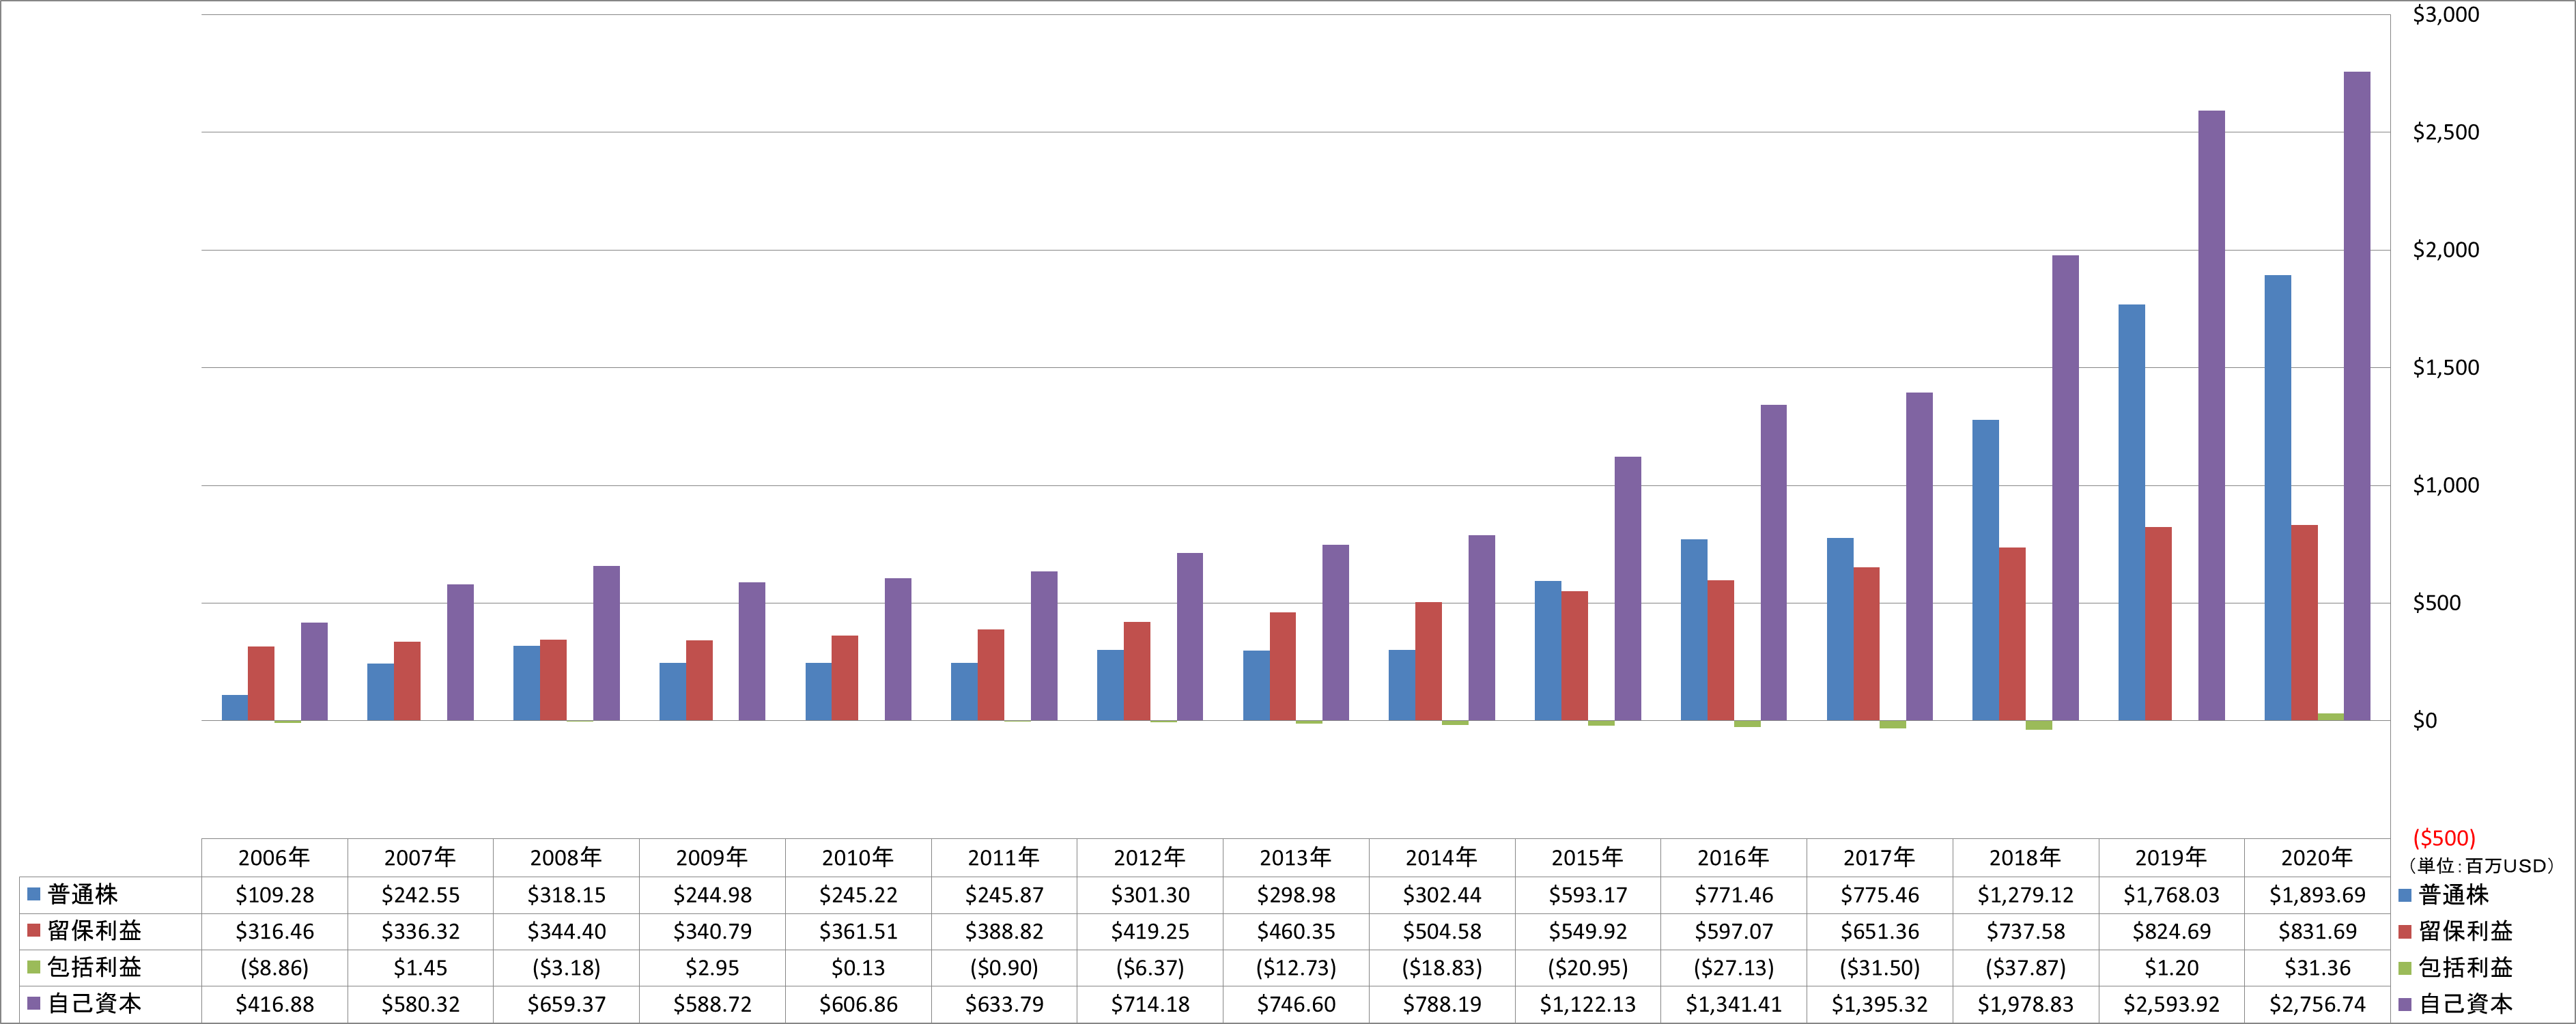This screenshot has height=1024, width=2576.
Task: Click the 単位:百万USD unit label
Action: tap(2481, 866)
